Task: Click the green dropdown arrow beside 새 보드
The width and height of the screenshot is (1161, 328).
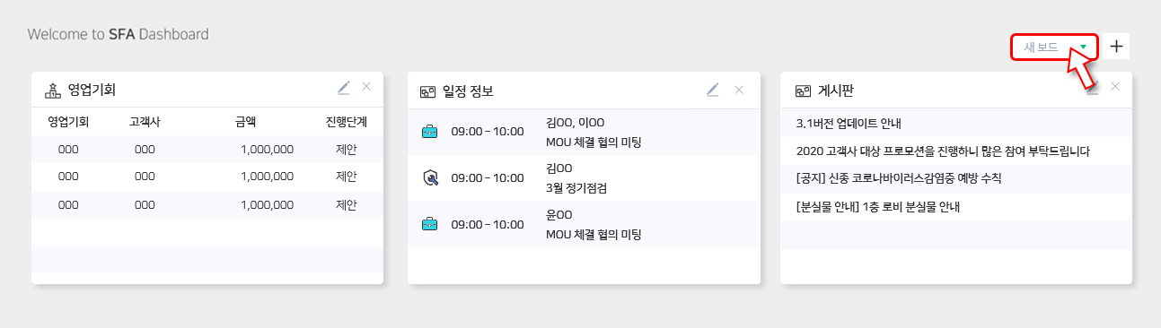Action: click(1084, 47)
